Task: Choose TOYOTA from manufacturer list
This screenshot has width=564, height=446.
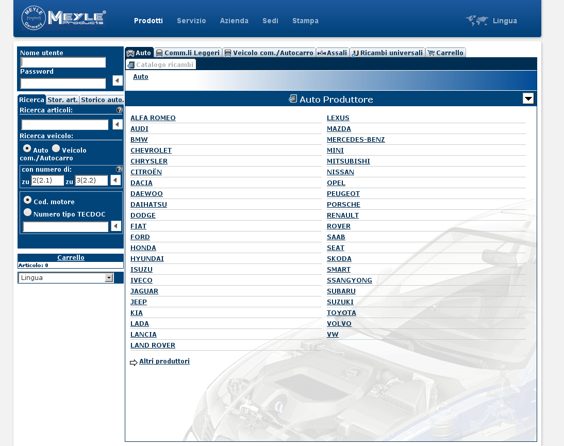Action: click(x=341, y=313)
